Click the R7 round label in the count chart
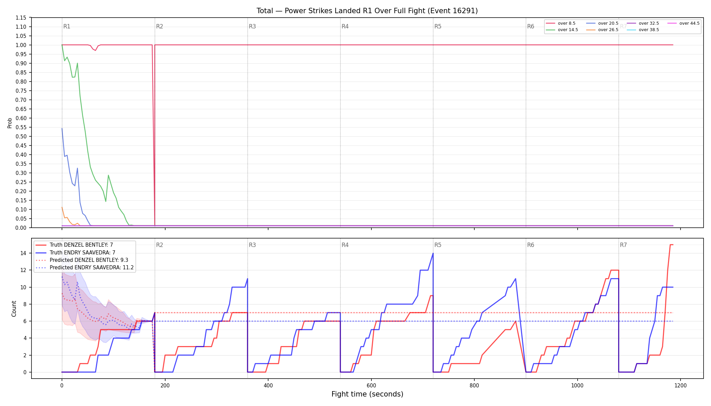 coord(623,245)
